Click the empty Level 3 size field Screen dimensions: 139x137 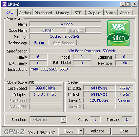pyautogui.click(x=99, y=106)
